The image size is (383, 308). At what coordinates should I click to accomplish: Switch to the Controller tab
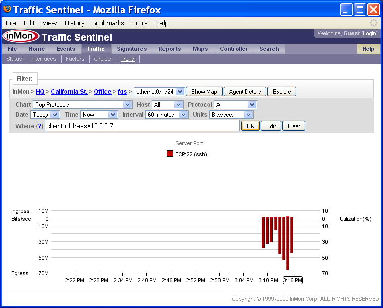(234, 49)
